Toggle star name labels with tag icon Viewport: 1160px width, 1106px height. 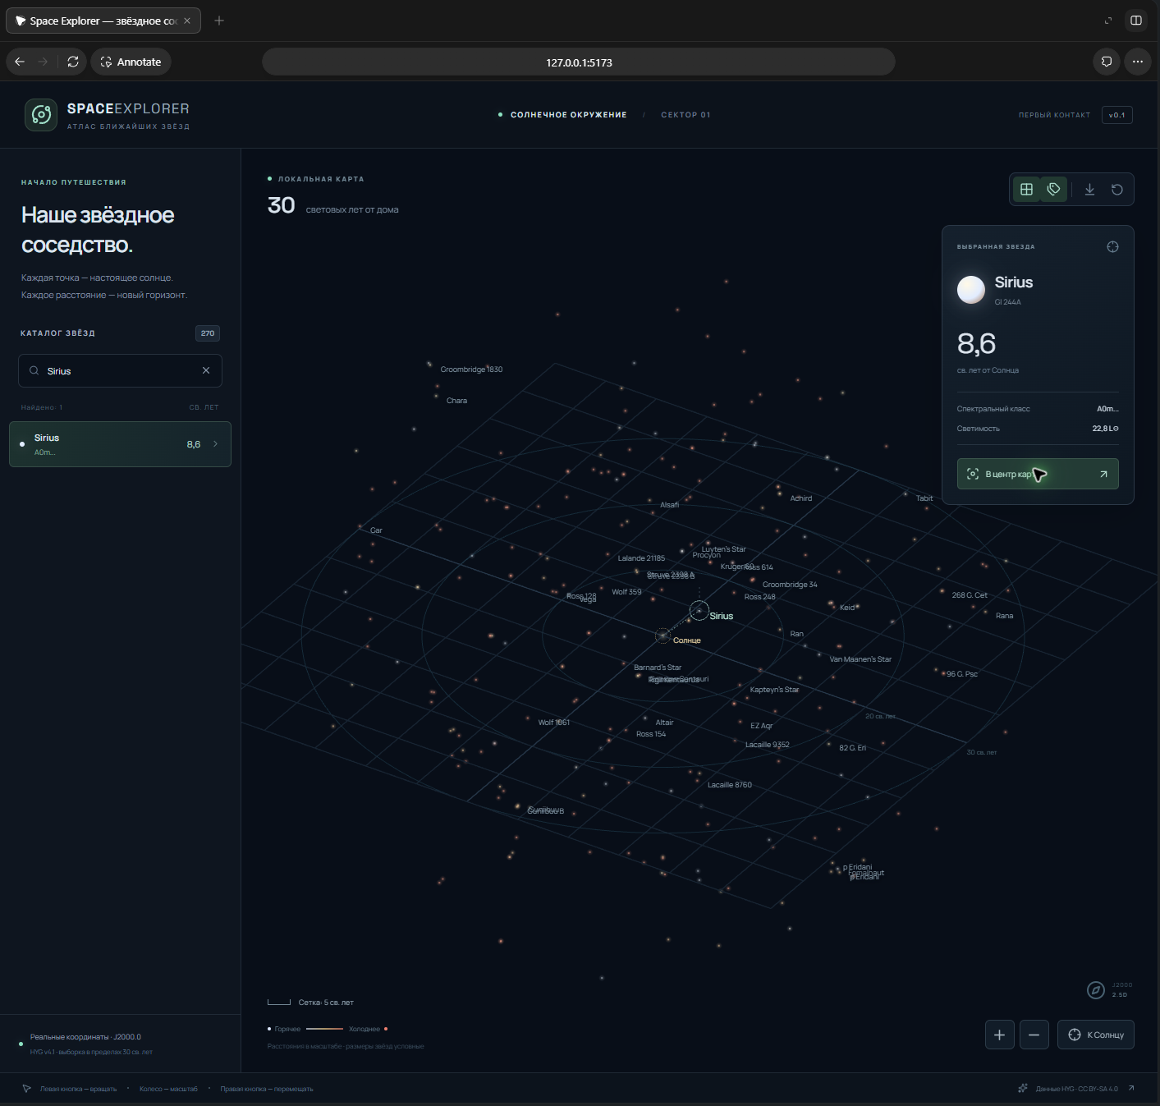point(1053,190)
